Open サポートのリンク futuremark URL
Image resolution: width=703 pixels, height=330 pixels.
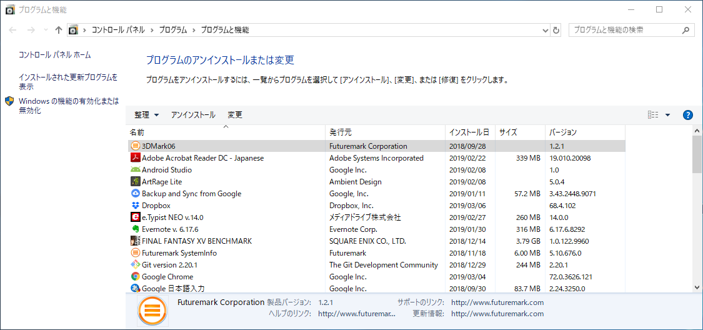pos(497,302)
